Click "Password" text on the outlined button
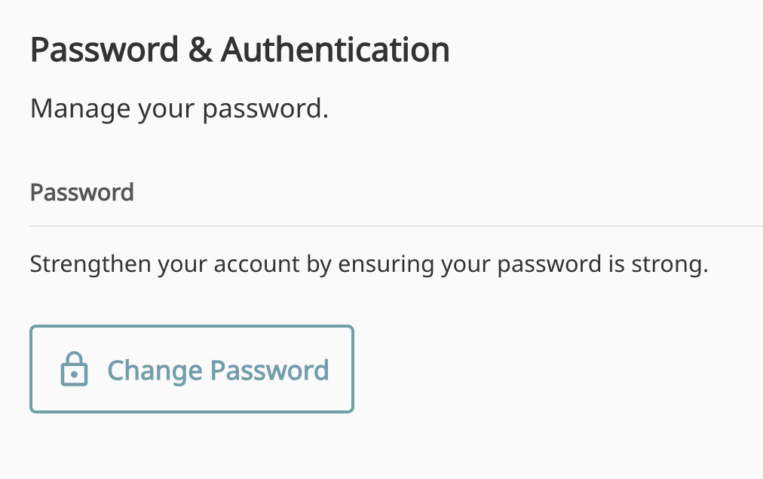This screenshot has width=763, height=479. [x=269, y=370]
